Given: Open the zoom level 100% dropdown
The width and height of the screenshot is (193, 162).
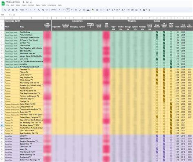Looking at the screenshot, I should (23, 10).
